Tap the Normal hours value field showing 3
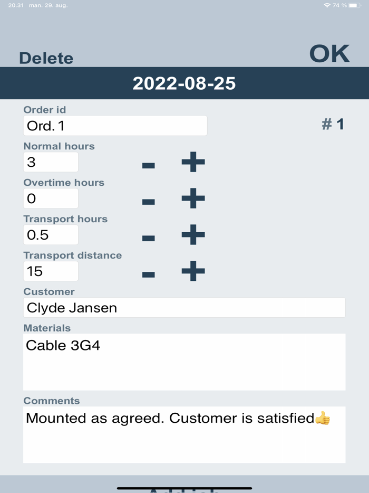Image resolution: width=369 pixels, height=493 pixels. tap(51, 162)
